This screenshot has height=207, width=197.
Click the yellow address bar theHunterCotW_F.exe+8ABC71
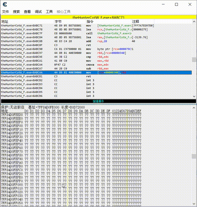(x=98, y=17)
